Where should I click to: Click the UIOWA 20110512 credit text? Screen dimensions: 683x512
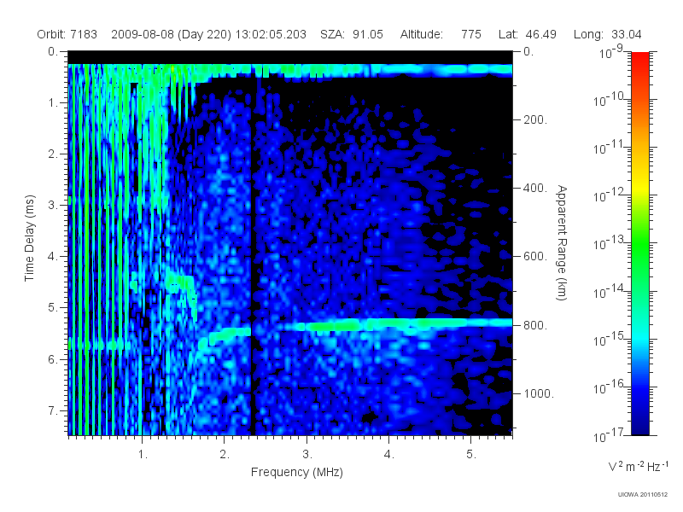click(x=643, y=494)
